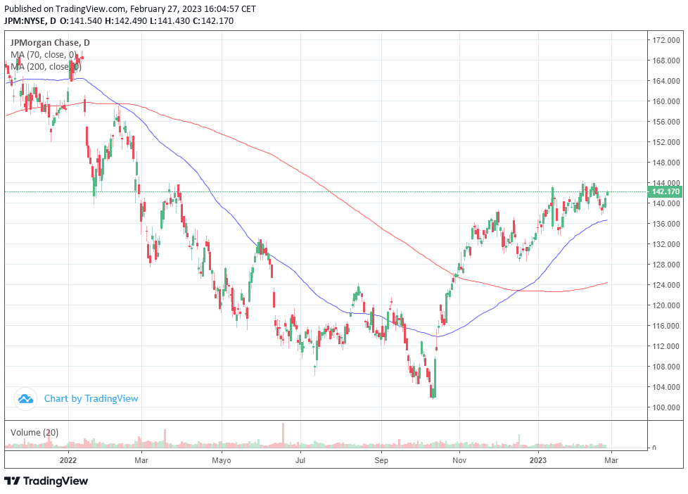Screen dimensions: 688x494
Task: Click the 'JPM:NYSE, D' OHLC header line
Action: [119, 20]
